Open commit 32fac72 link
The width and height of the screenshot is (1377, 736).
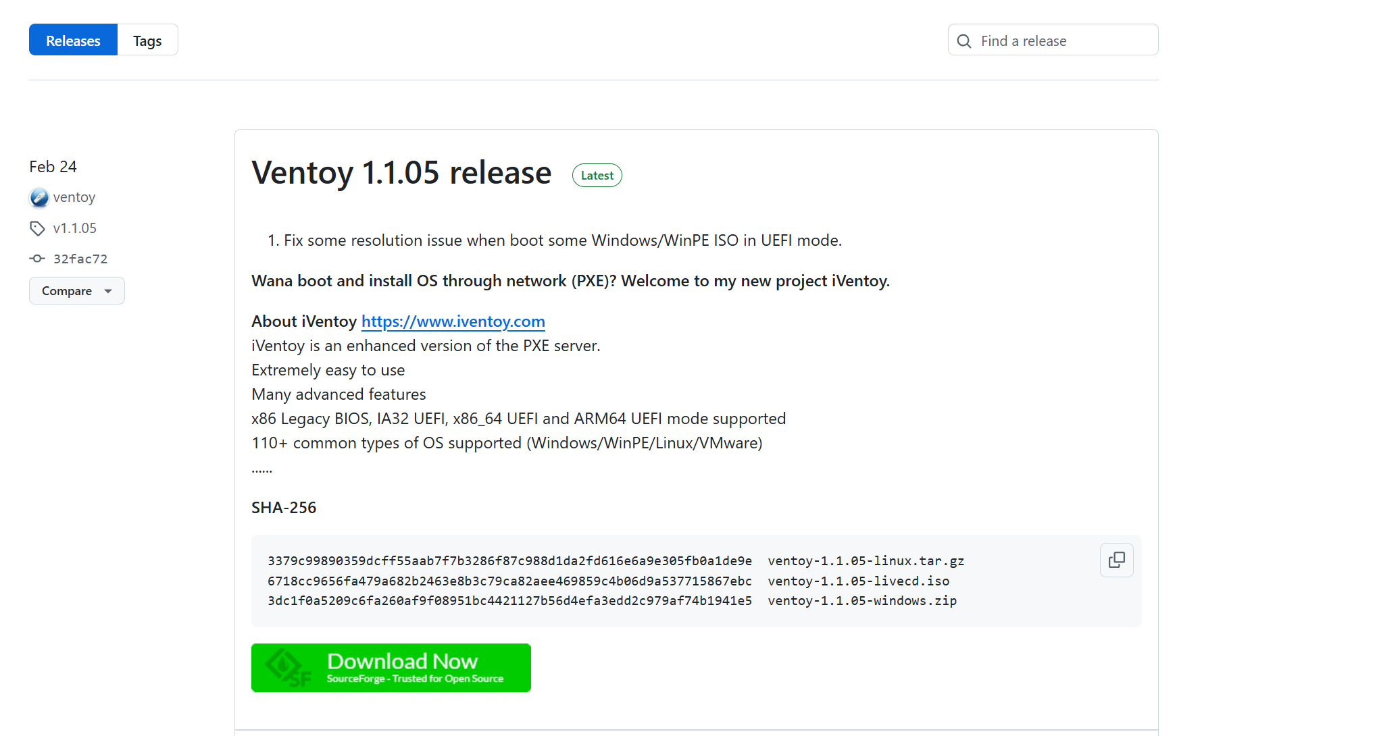point(80,259)
